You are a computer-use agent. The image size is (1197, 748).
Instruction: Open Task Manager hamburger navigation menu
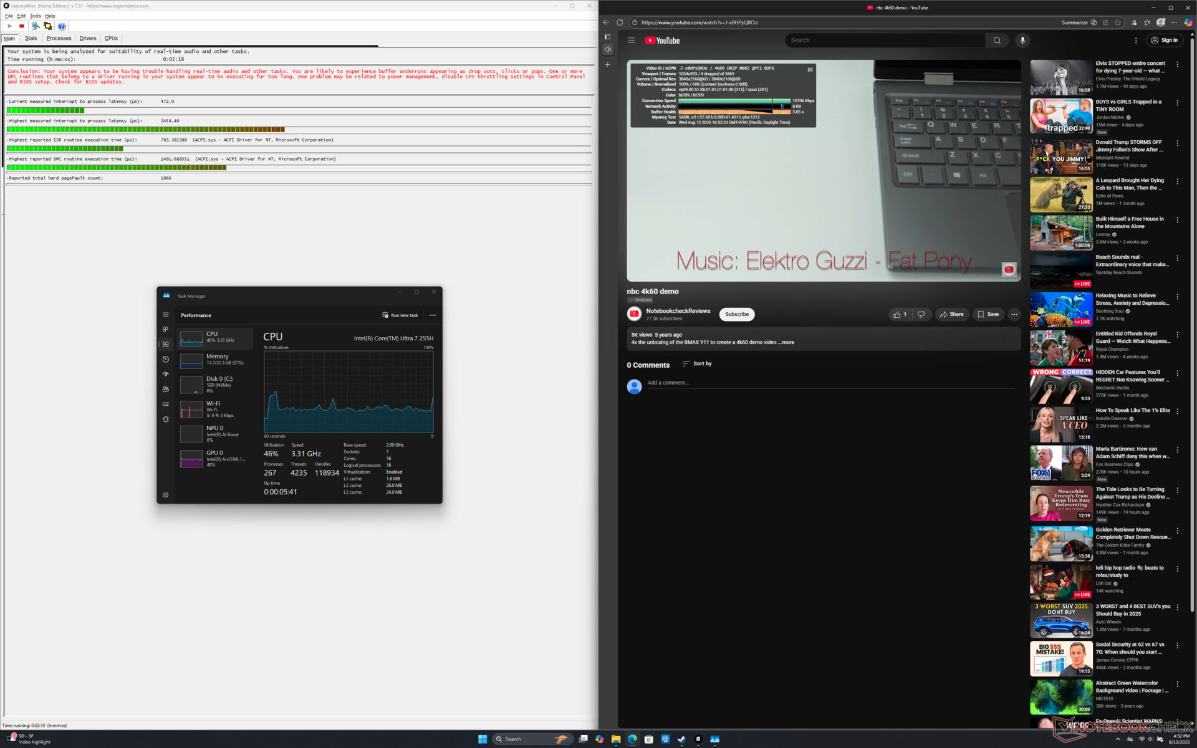(x=166, y=315)
